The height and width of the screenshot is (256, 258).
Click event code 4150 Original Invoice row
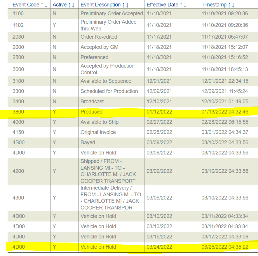click(18, 132)
